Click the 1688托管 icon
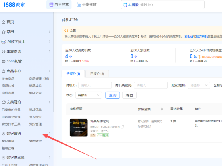 click(x=4, y=61)
